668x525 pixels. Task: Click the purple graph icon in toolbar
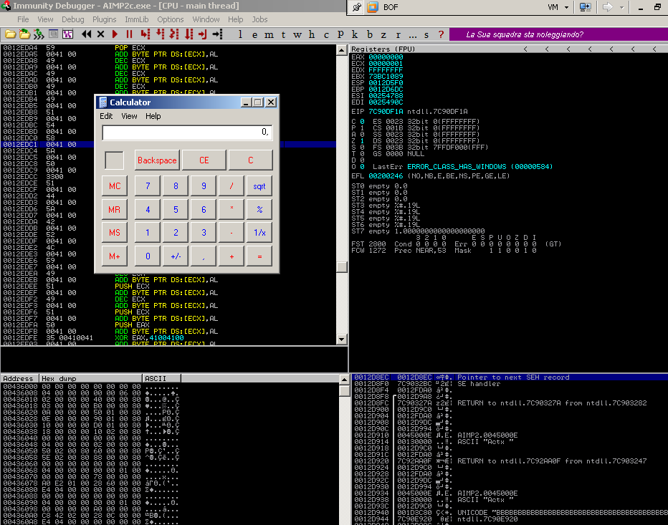[68, 34]
